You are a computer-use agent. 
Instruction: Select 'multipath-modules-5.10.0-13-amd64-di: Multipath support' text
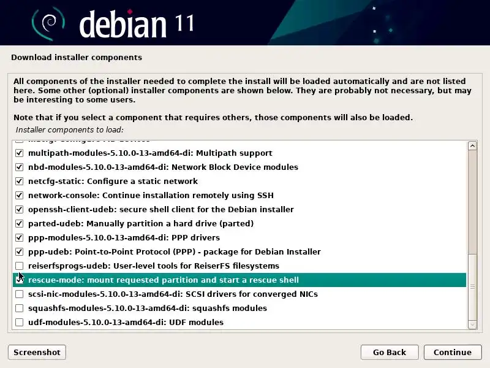(x=150, y=153)
